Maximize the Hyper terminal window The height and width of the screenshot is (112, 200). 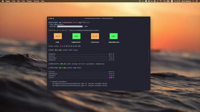(x=53, y=19)
